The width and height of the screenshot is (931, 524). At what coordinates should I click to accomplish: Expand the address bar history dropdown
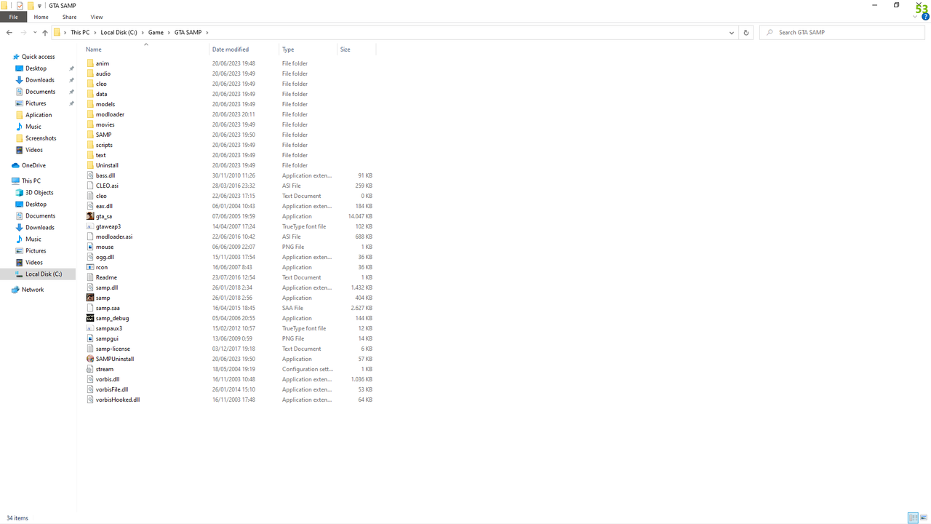(732, 33)
